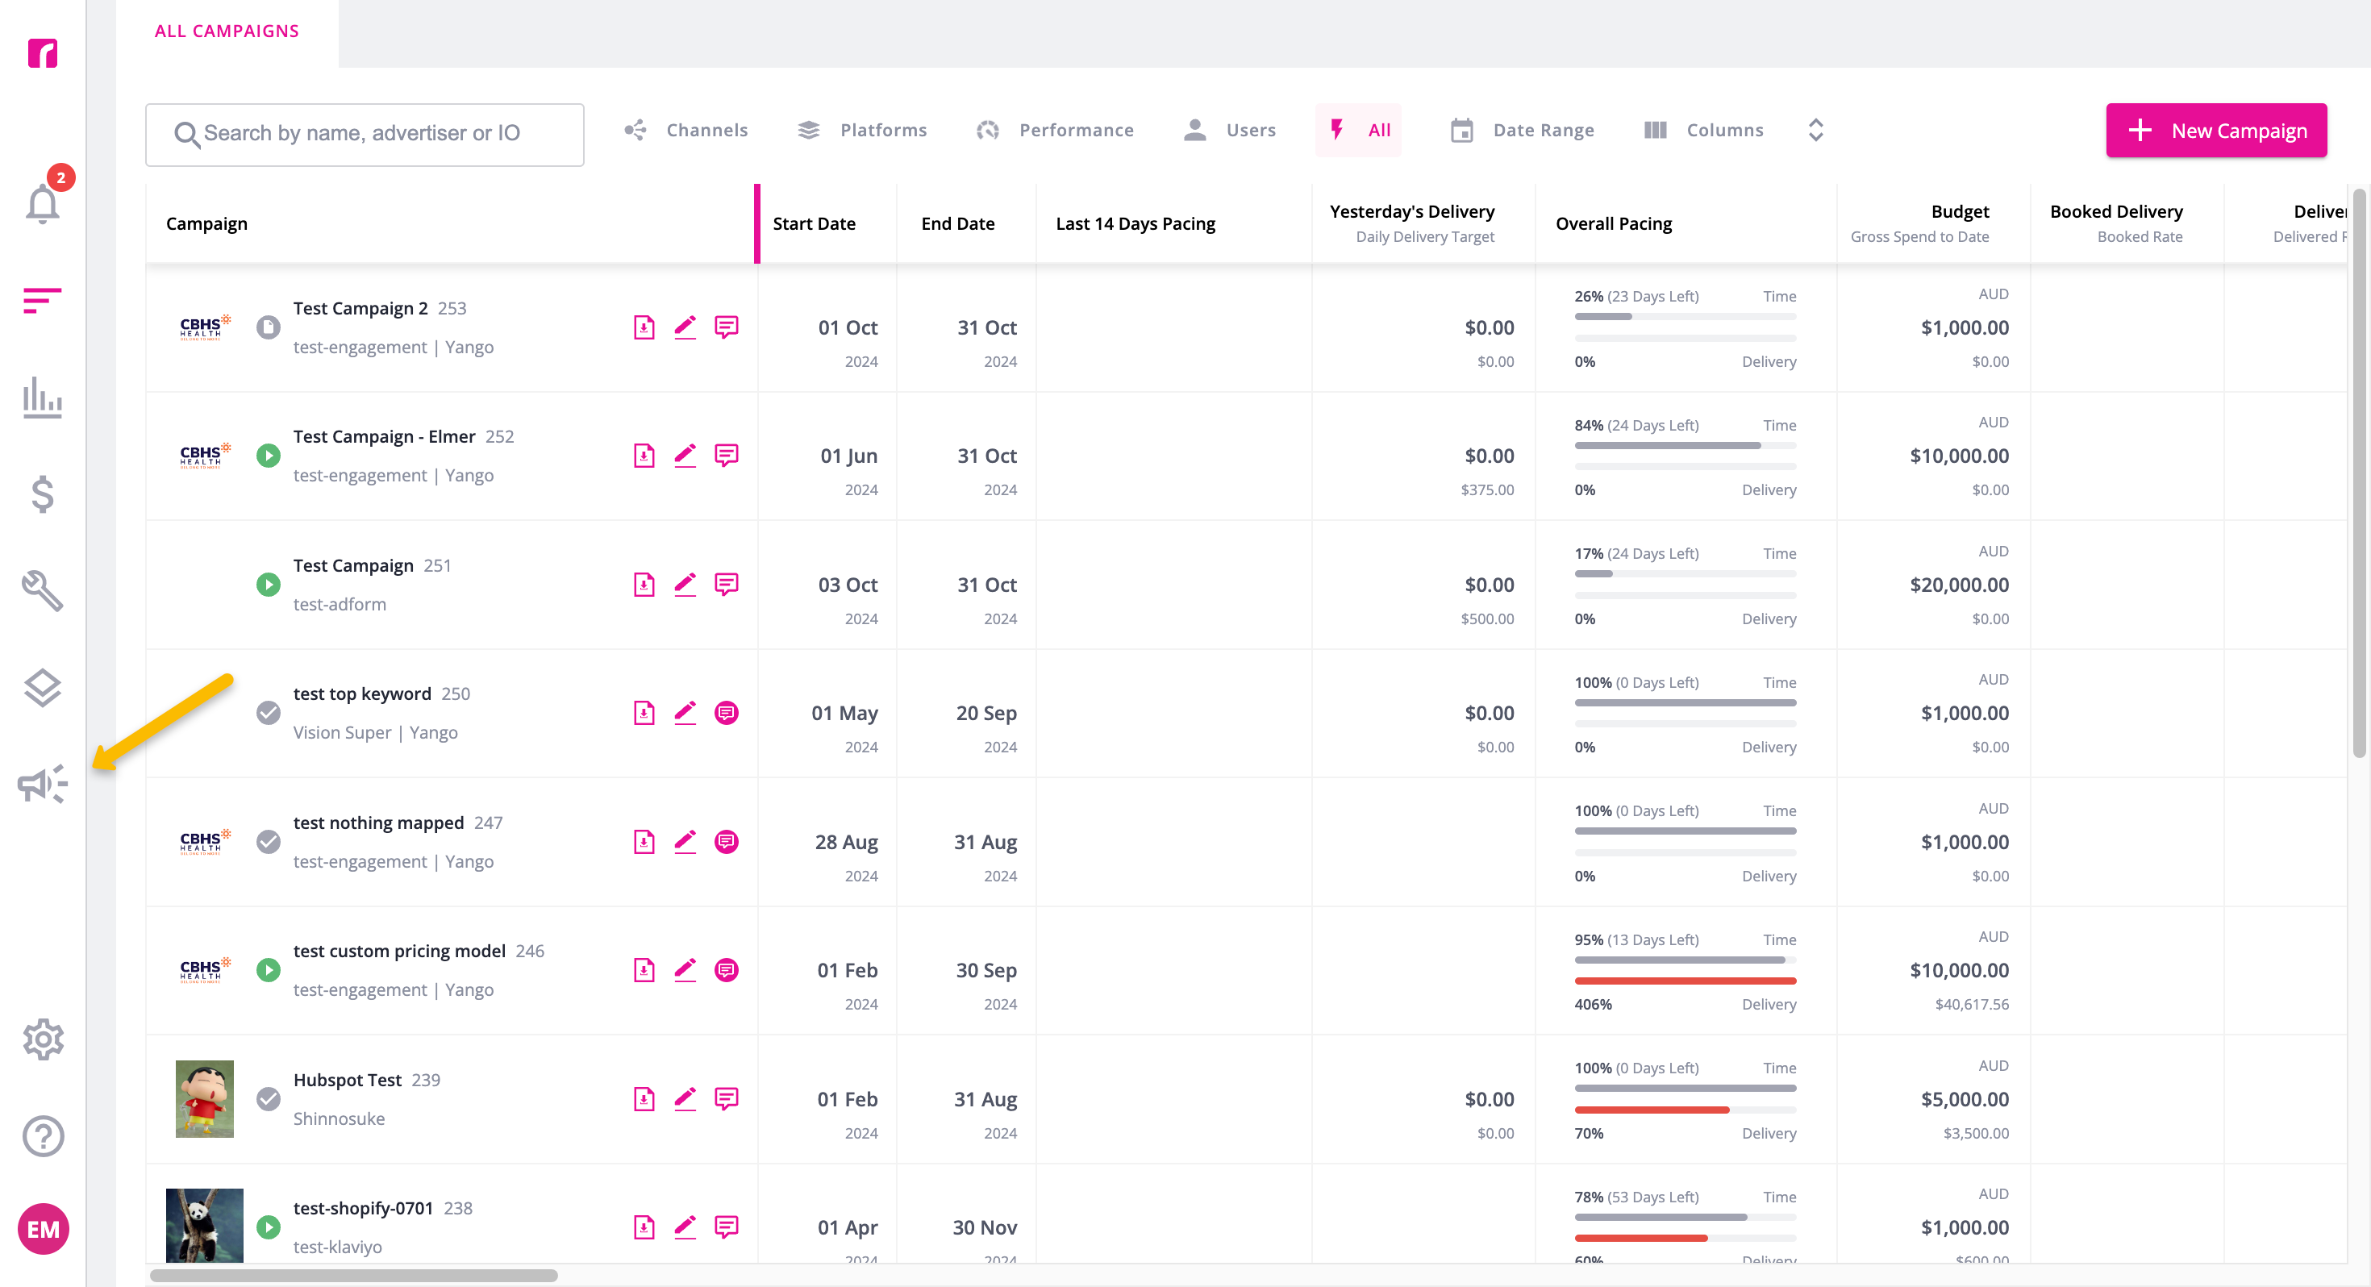Open the bar chart reports sidebar icon
This screenshot has width=2371, height=1287.
(42, 398)
